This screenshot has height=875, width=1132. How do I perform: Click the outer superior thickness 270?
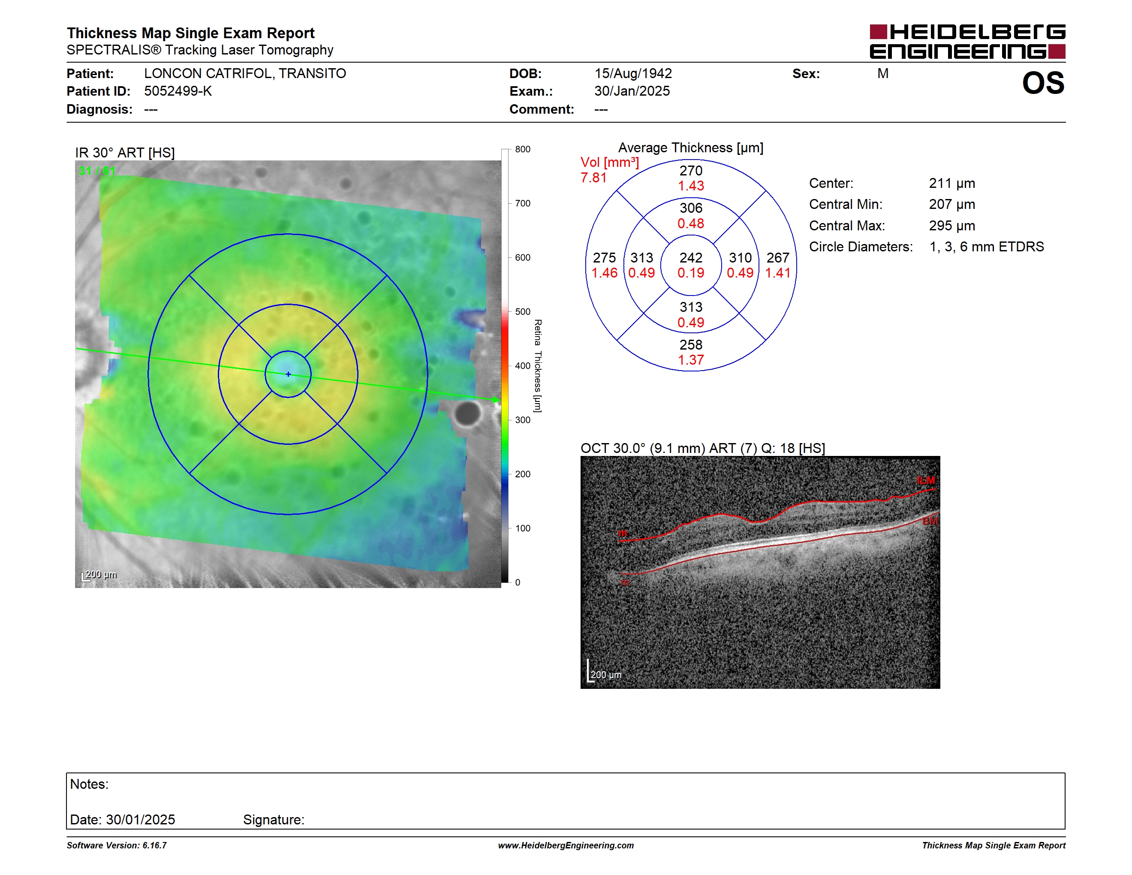691,171
